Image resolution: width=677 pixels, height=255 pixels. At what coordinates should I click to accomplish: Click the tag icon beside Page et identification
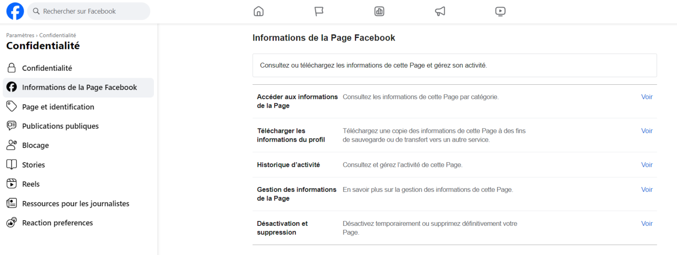point(11,107)
